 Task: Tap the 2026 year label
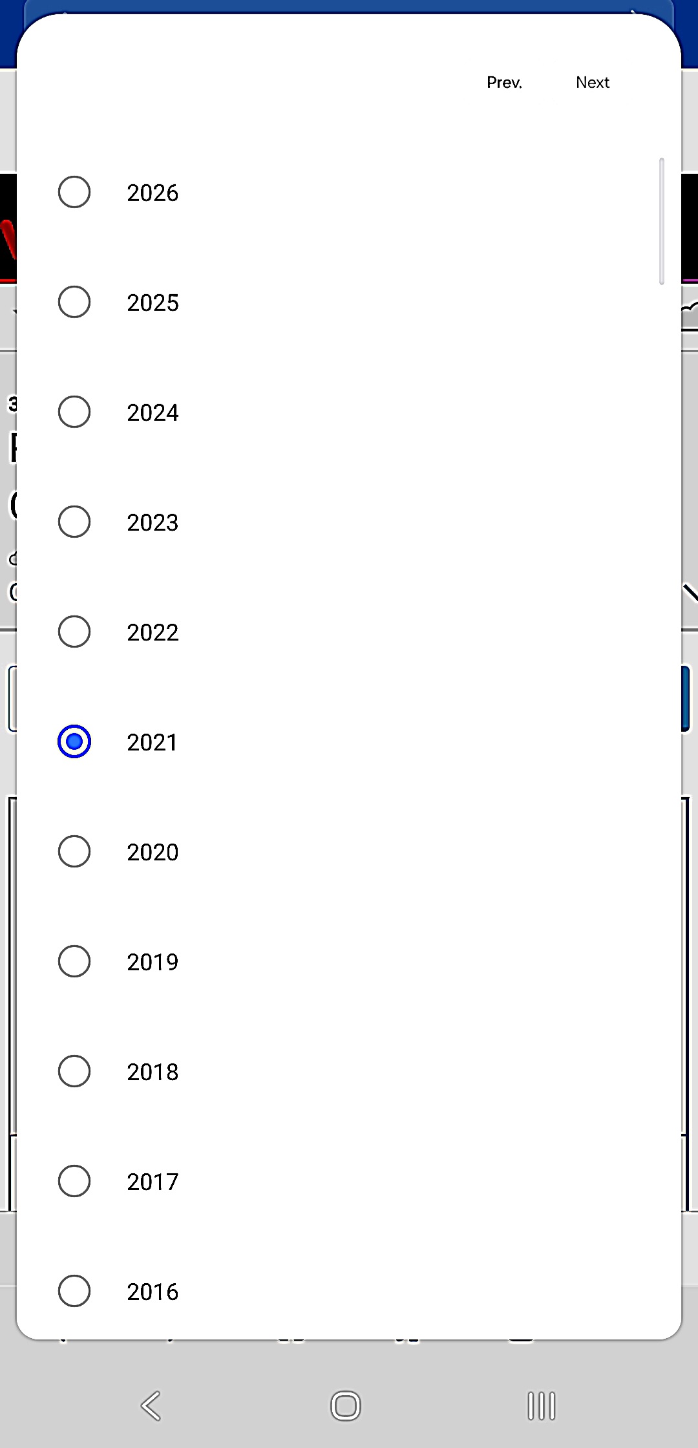(x=153, y=193)
